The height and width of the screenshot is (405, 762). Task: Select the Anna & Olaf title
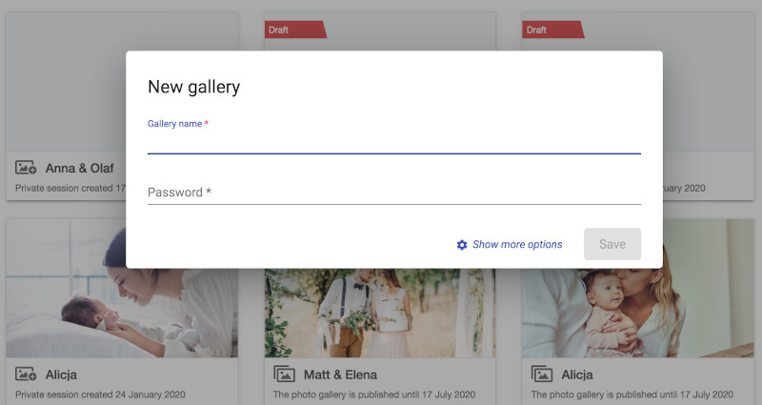click(79, 169)
